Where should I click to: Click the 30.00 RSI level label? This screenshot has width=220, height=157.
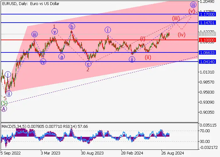[205, 141]
